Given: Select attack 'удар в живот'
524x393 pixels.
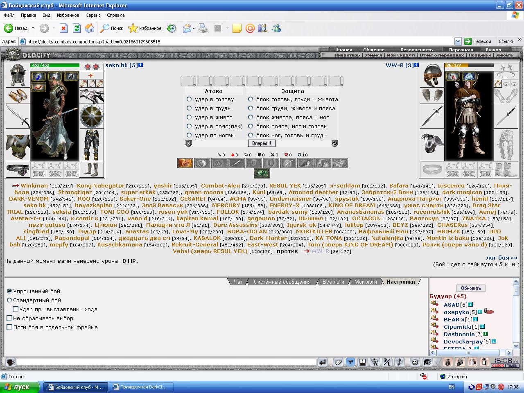Looking at the screenshot, I should (189, 117).
